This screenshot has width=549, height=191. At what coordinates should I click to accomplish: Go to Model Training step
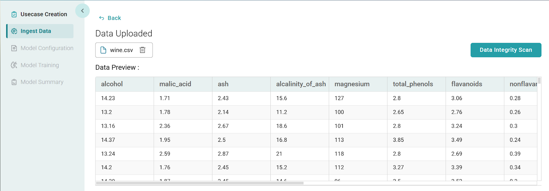(x=40, y=65)
